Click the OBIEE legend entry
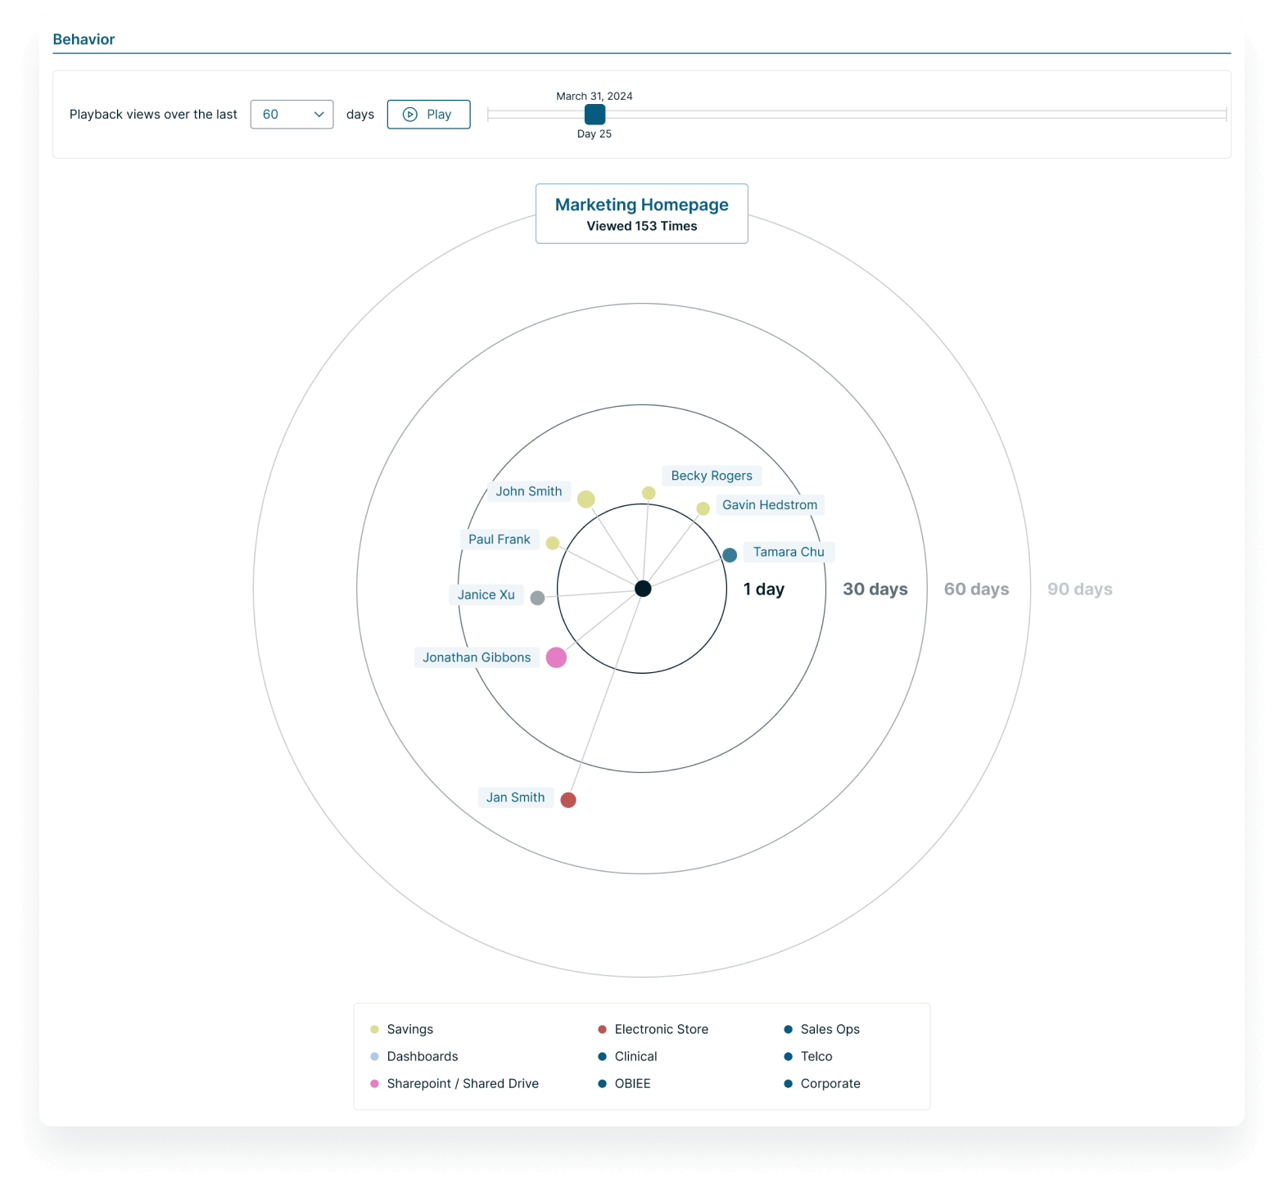The width and height of the screenshot is (1284, 1192). [624, 1083]
